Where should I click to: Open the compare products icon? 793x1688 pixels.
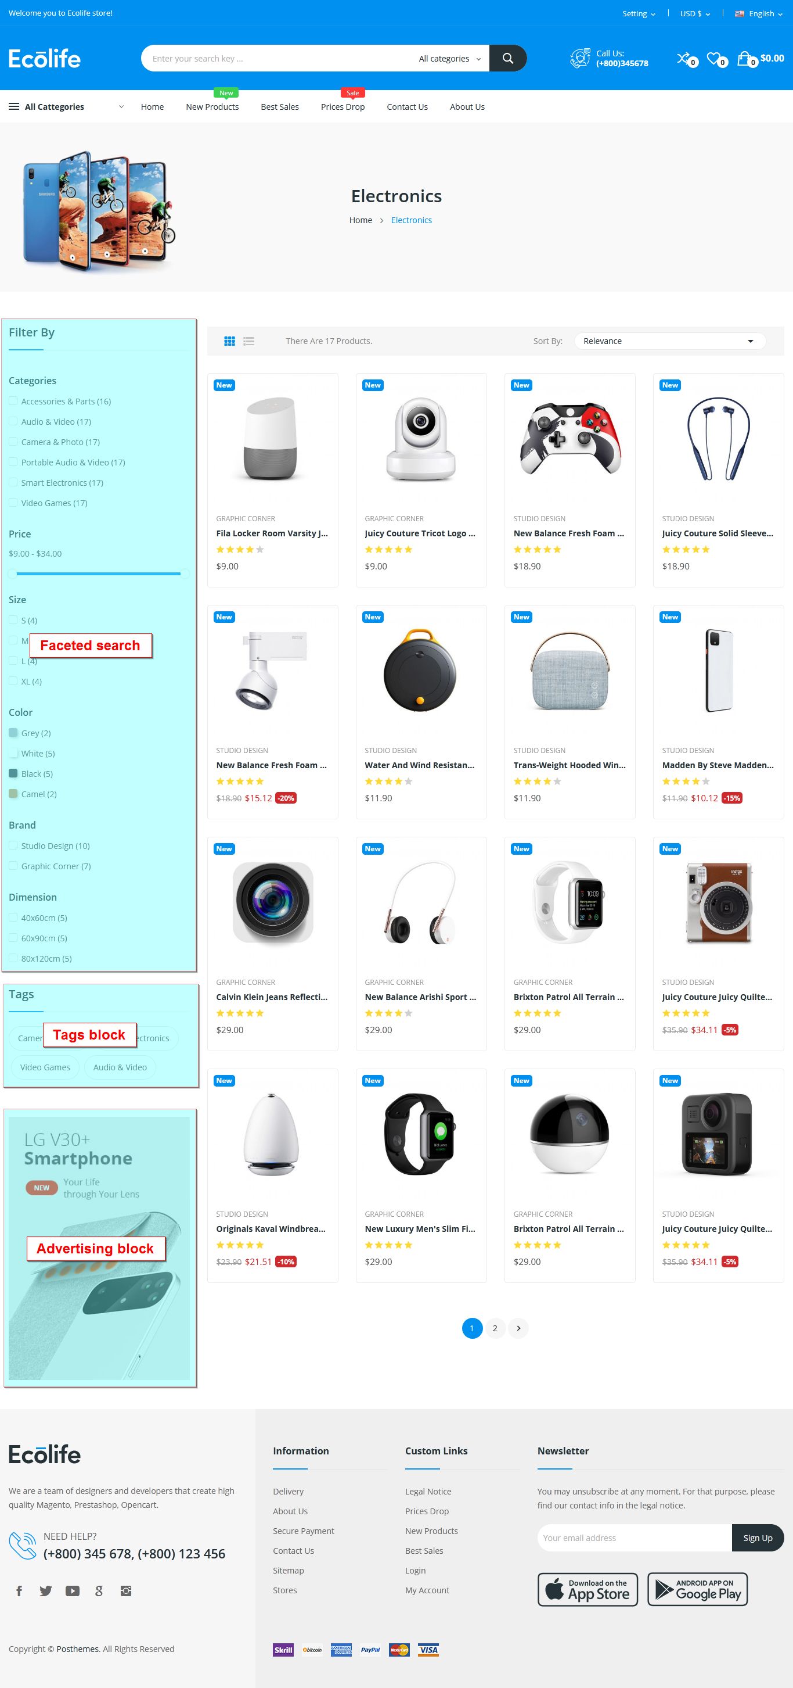pyautogui.click(x=683, y=58)
